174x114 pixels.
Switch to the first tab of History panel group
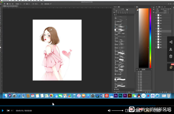[x=137, y=70]
